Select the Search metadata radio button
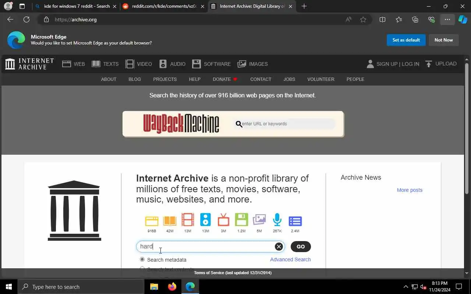This screenshot has width=471, height=294. [x=142, y=259]
